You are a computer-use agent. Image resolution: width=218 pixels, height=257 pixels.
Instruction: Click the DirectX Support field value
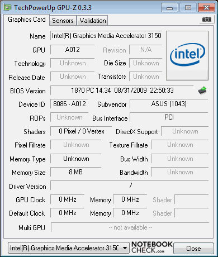[185, 131]
